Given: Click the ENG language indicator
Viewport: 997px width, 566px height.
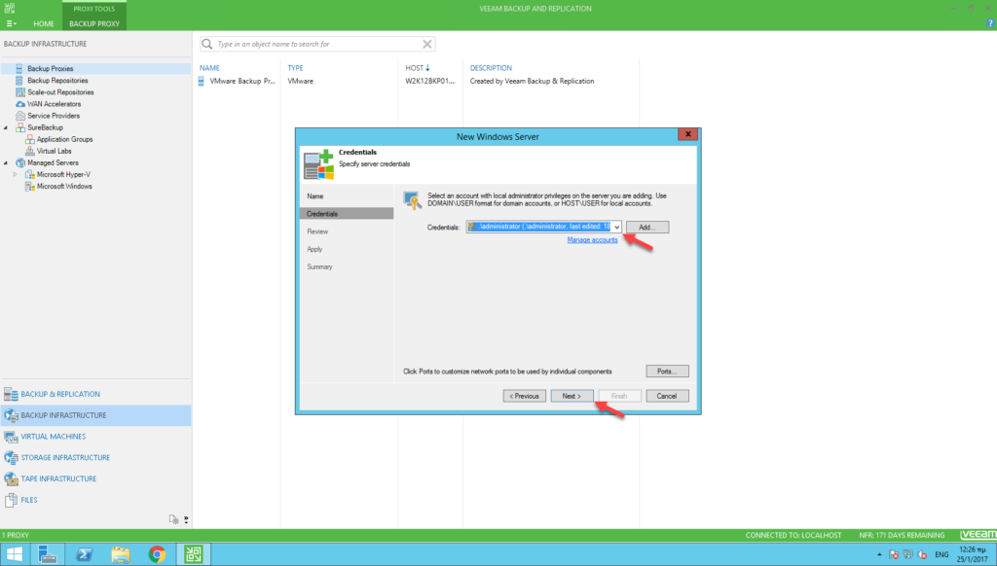Looking at the screenshot, I should (942, 554).
